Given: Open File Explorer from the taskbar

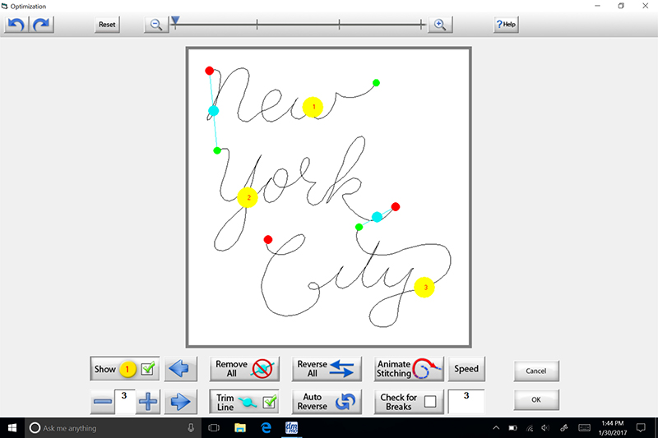Looking at the screenshot, I should point(240,428).
